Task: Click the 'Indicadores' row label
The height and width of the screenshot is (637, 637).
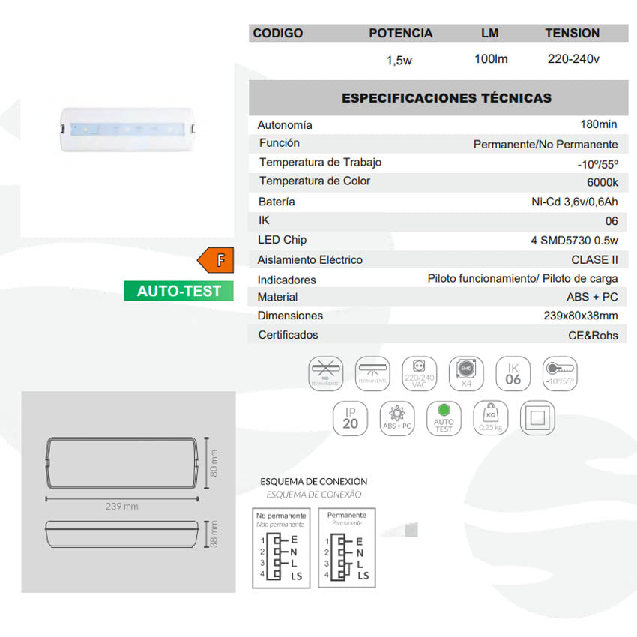Action: 287,280
